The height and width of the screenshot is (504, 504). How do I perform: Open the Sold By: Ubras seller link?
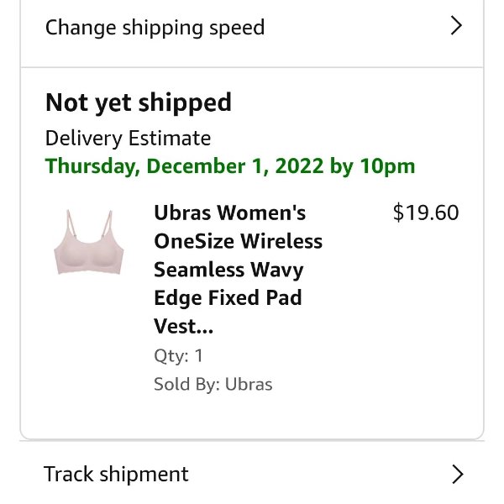(x=213, y=384)
